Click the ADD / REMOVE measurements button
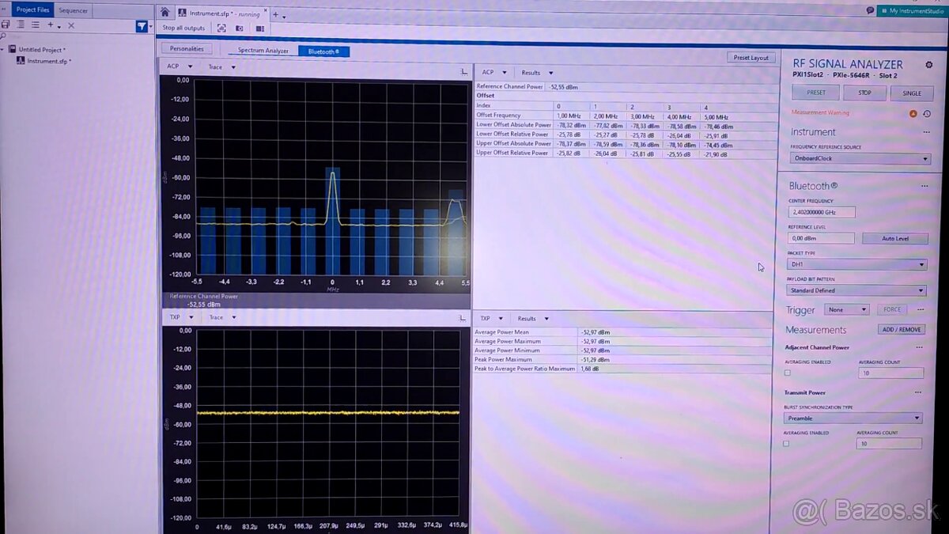The image size is (949, 534). pyautogui.click(x=901, y=329)
